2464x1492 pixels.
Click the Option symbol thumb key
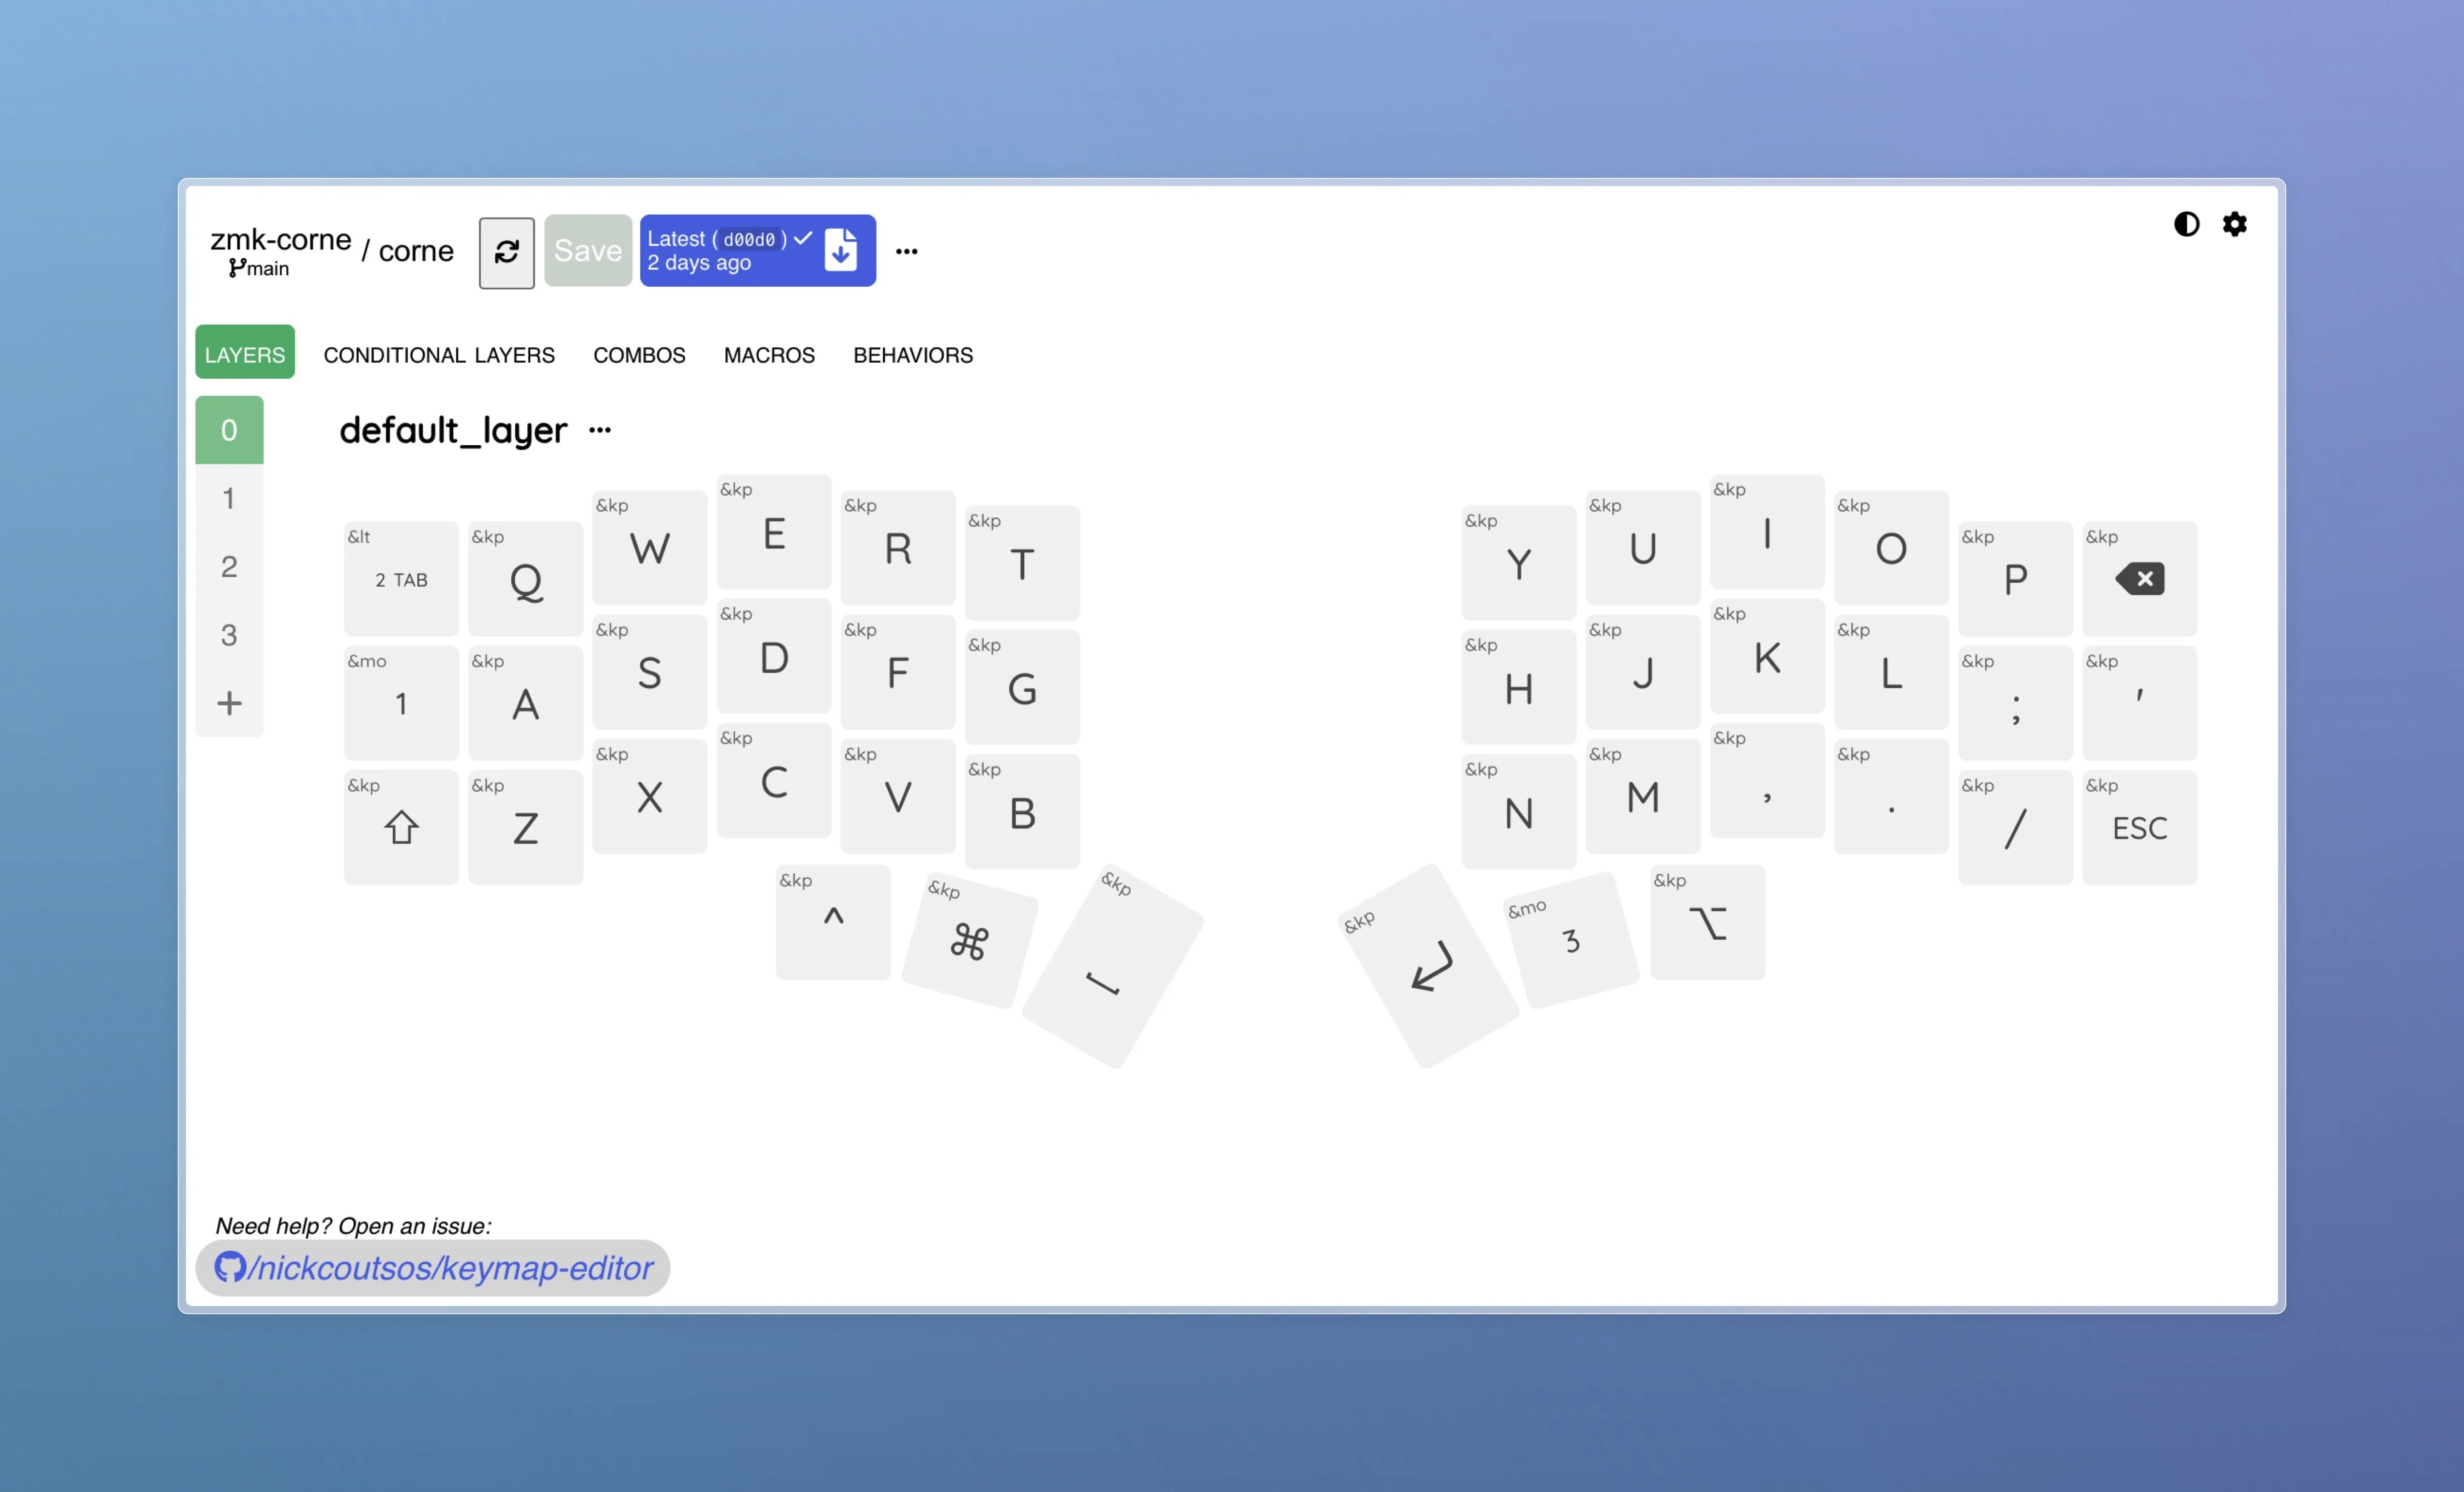1707,924
